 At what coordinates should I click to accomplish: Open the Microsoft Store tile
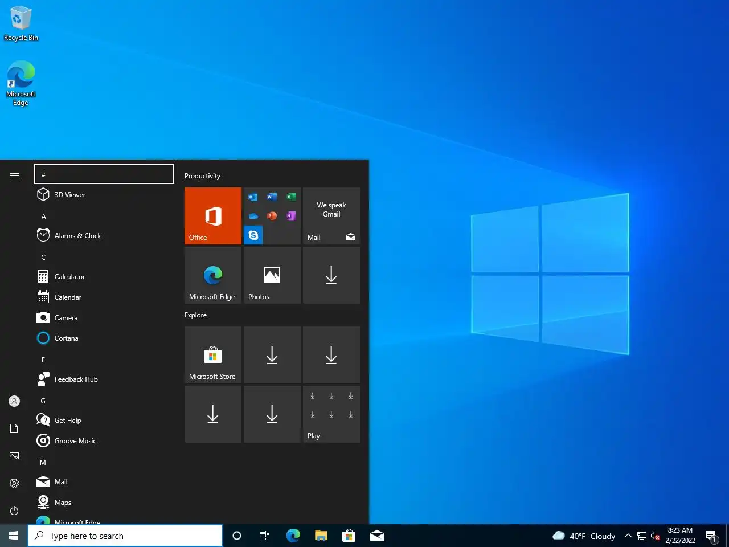213,354
